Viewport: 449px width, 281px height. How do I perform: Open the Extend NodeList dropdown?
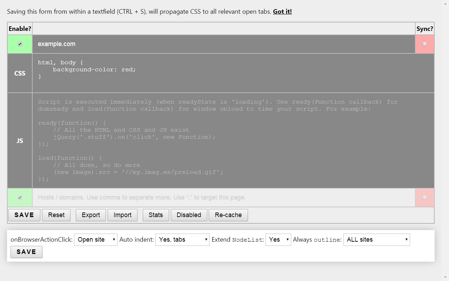278,240
